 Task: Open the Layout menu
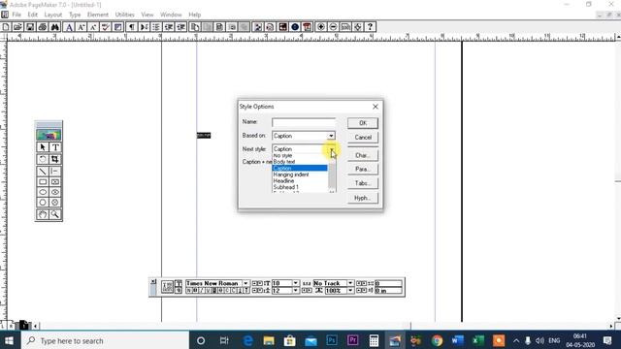coord(53,15)
